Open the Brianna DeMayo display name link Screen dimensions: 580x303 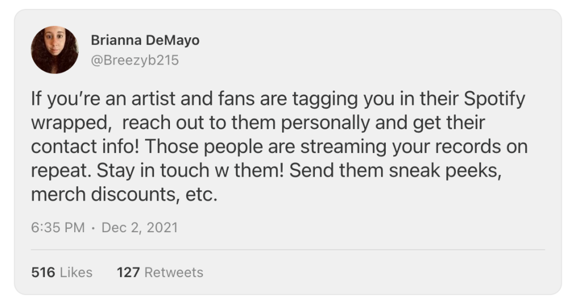point(145,41)
